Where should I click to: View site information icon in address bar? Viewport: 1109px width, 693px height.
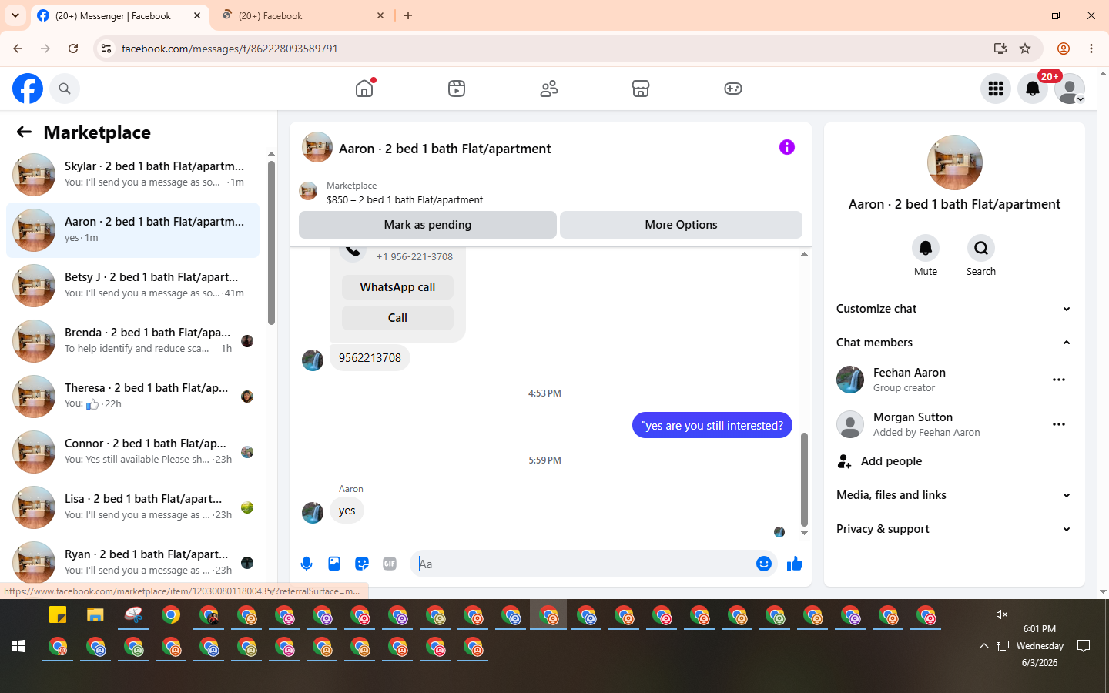tap(106, 49)
